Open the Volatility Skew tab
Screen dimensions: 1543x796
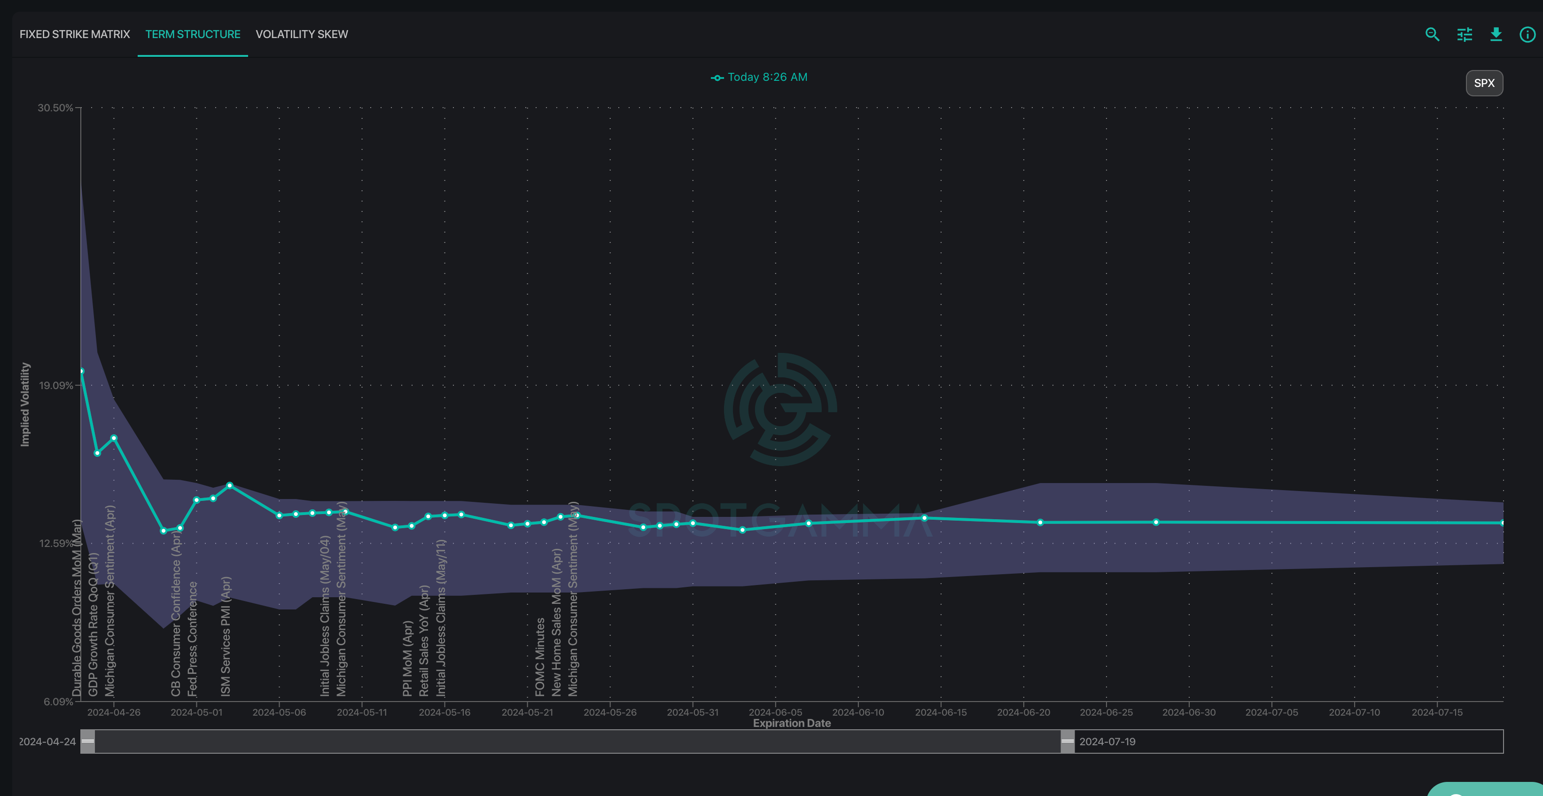click(x=302, y=34)
